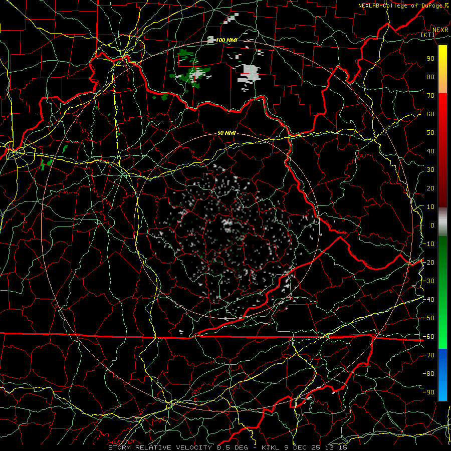Select the -30 scale label
Image resolution: width=451 pixels, height=451 pixels.
[428, 281]
